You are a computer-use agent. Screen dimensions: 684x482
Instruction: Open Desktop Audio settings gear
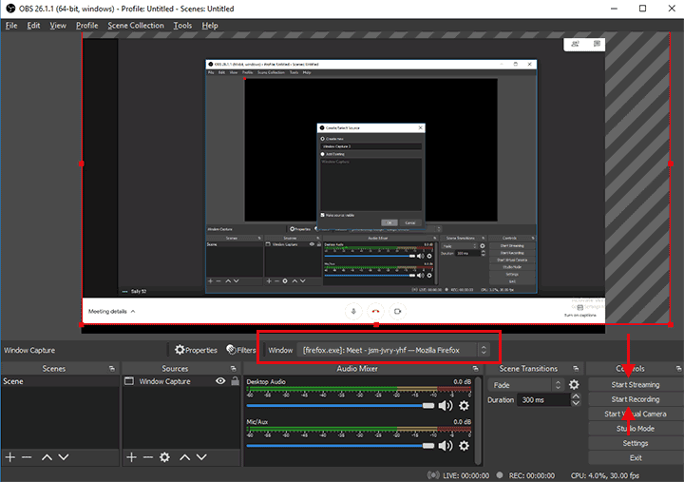coord(464,406)
